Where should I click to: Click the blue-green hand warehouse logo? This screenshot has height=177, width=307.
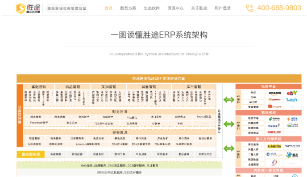point(292,155)
